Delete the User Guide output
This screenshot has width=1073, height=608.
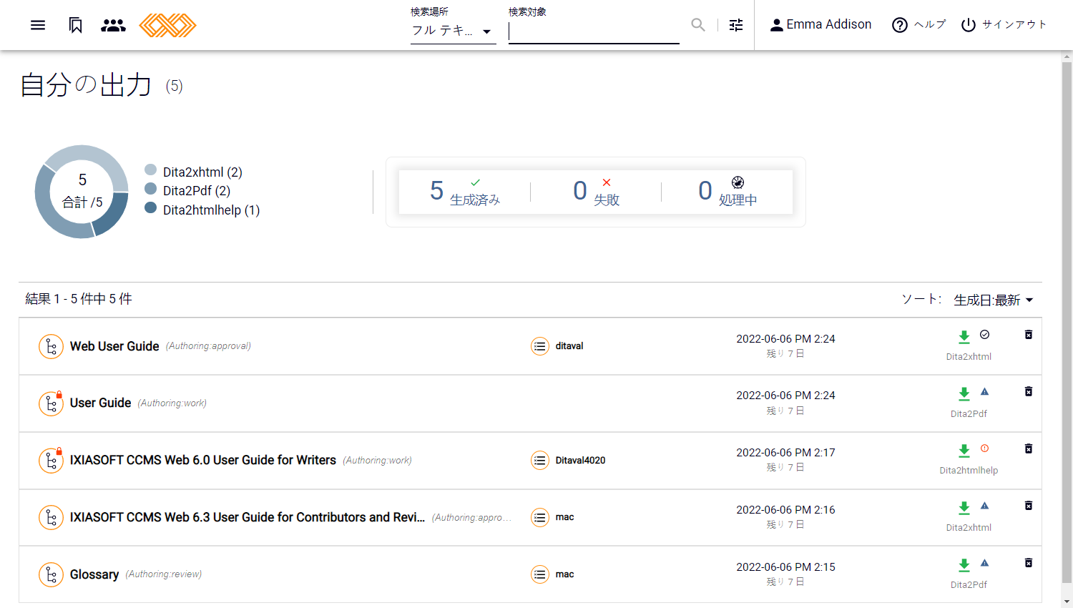(1029, 391)
